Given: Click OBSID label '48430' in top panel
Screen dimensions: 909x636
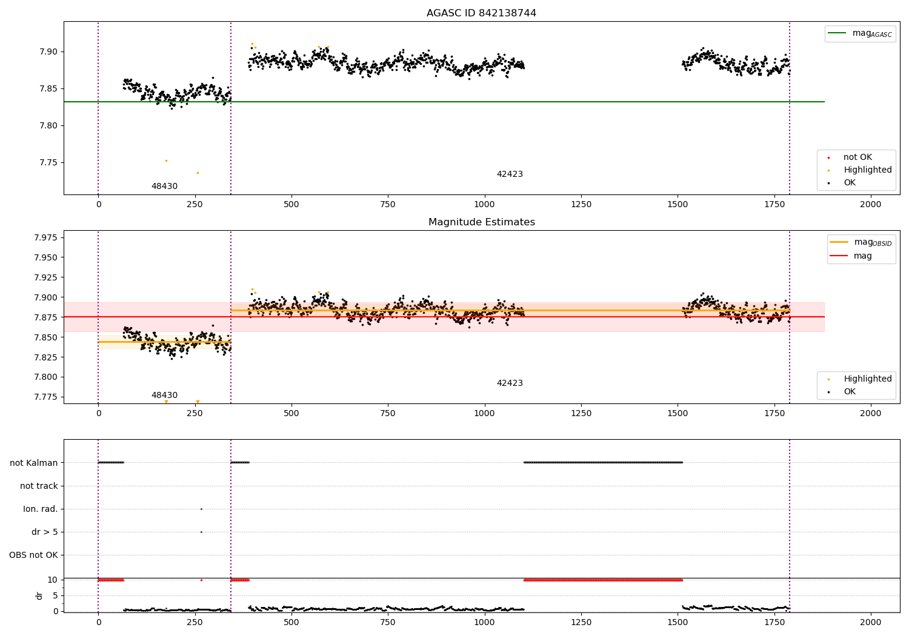Looking at the screenshot, I should [x=164, y=187].
